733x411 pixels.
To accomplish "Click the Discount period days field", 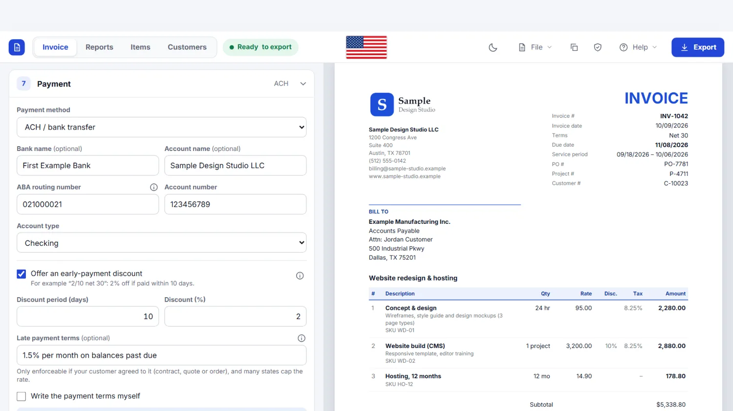I will pyautogui.click(x=88, y=317).
